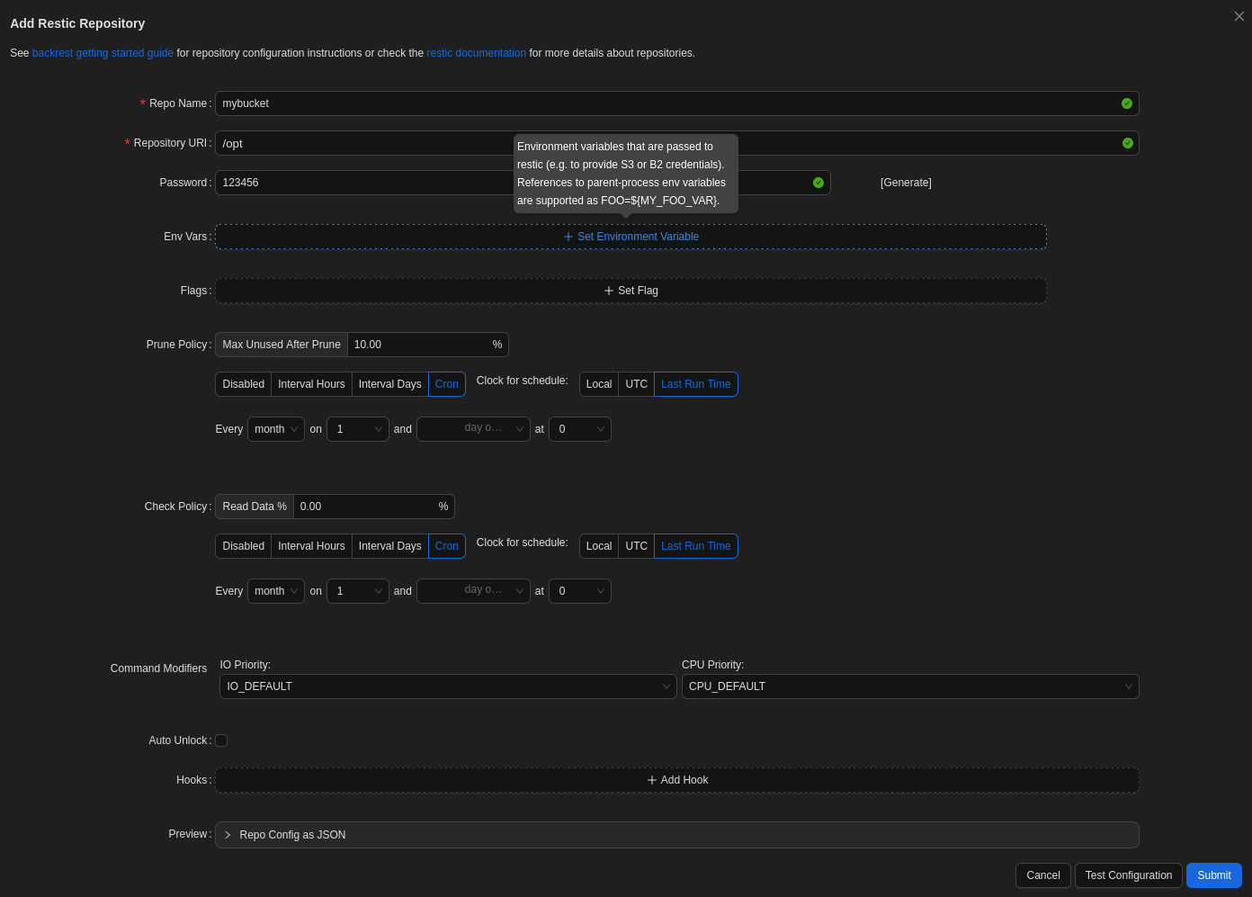Submit the new repository
The width and height of the screenshot is (1252, 897).
tap(1214, 875)
